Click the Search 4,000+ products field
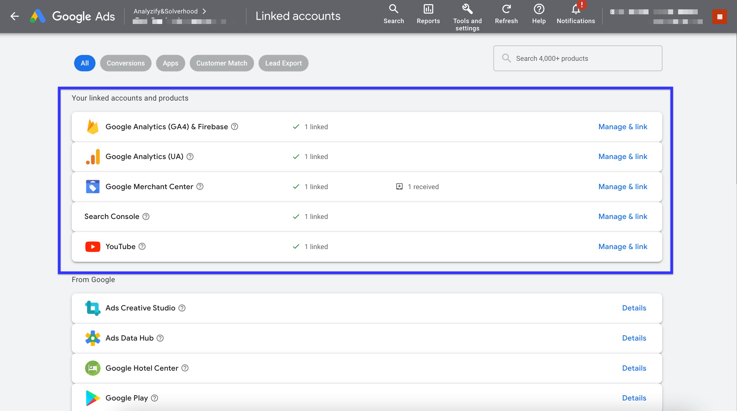 coord(578,58)
